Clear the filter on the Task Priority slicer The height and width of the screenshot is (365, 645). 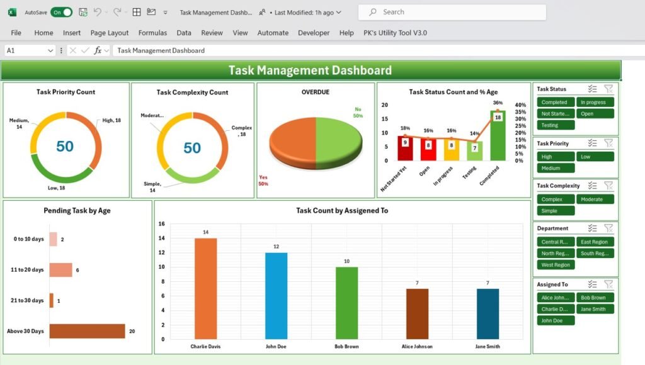(x=608, y=143)
